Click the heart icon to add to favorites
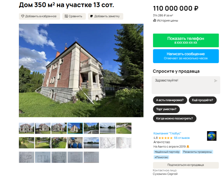224x176 pixels. pos(23,16)
